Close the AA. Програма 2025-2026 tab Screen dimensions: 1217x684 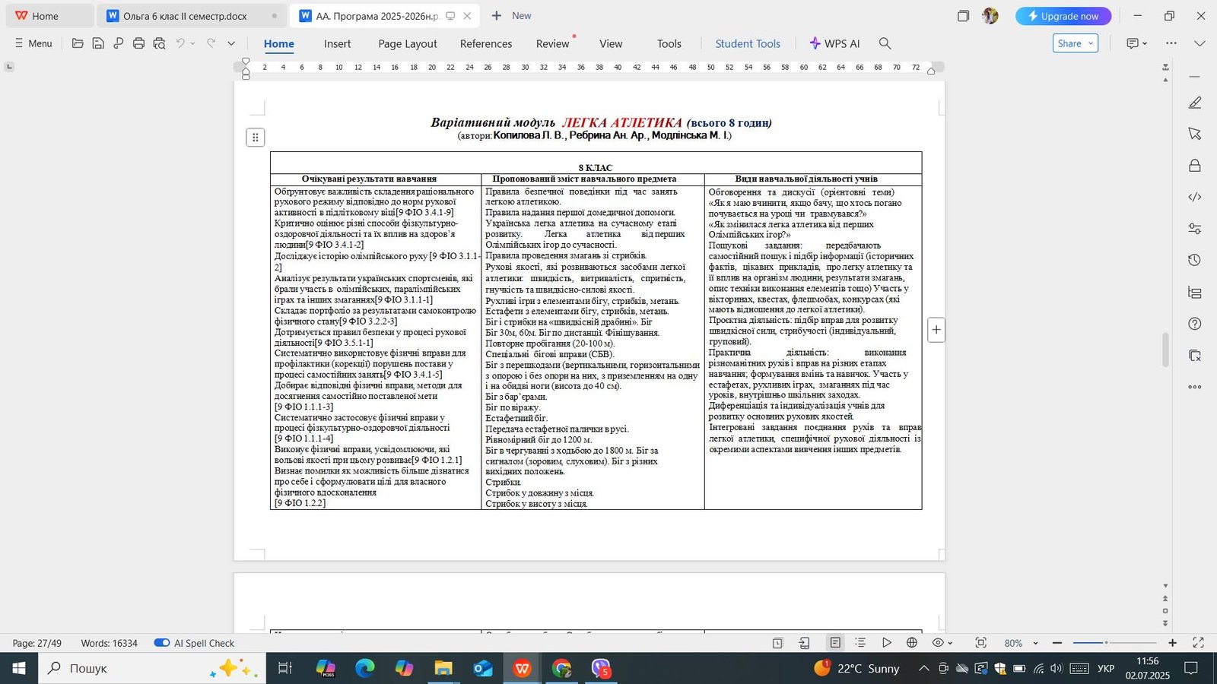click(x=467, y=16)
